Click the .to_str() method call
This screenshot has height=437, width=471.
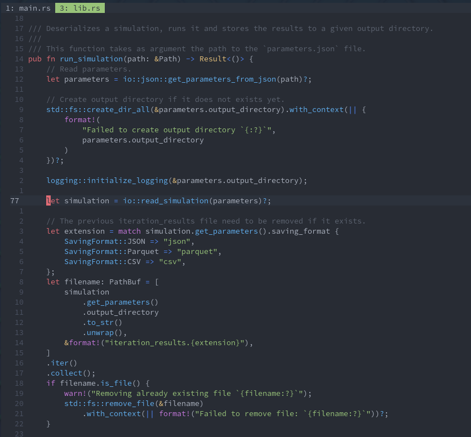point(102,323)
